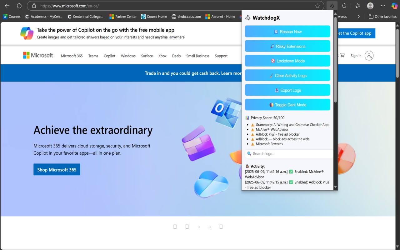The image size is (400, 250).
Task: Click the Adblock Plus list entry
Action: pyautogui.click(x=278, y=134)
